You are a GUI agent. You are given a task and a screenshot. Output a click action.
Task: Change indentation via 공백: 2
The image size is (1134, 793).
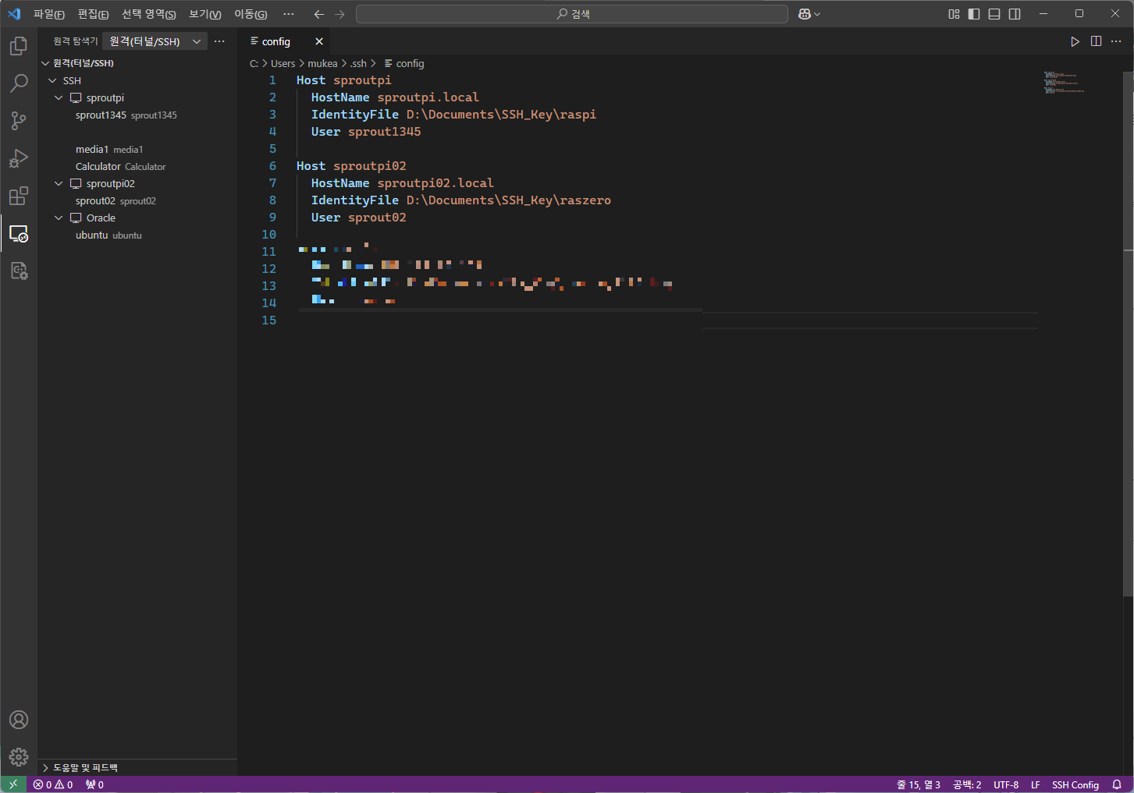(967, 784)
